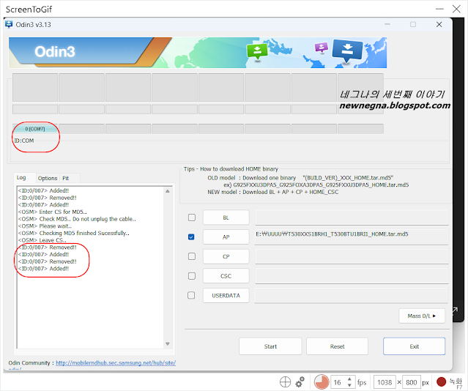The width and height of the screenshot is (468, 391).
Task: Click log line 'Leave CS..'
Action: (42, 240)
